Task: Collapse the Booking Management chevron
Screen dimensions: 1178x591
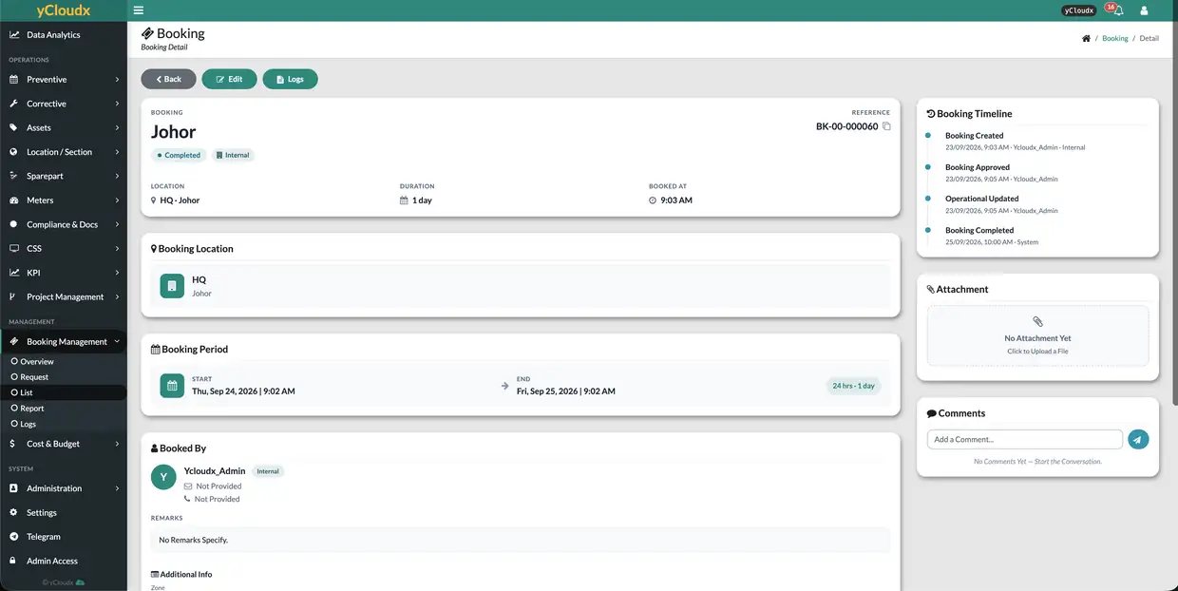Action: click(x=117, y=342)
